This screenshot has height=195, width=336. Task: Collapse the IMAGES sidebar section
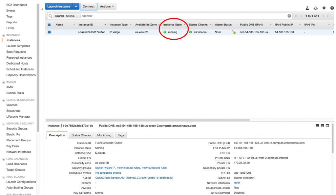point(4,82)
